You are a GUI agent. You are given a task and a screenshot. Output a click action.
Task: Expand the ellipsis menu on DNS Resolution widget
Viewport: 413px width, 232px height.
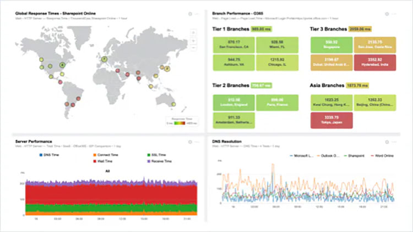pyautogui.click(x=394, y=142)
